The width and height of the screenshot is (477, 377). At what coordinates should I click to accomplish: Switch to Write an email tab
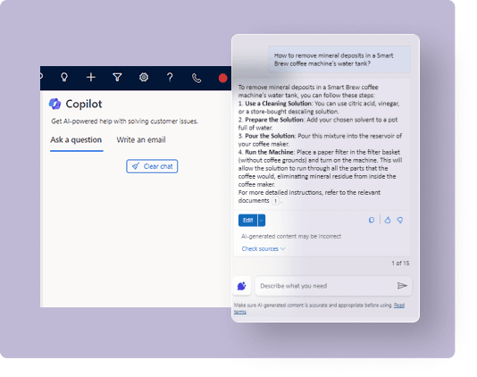[x=141, y=139]
